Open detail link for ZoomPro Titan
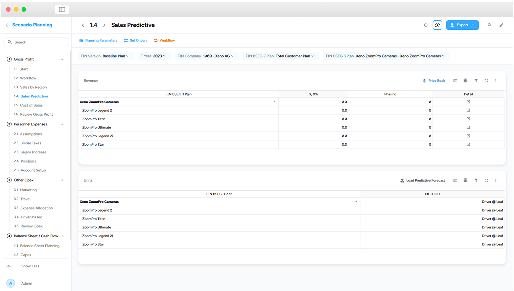514x291 pixels. click(x=468, y=119)
